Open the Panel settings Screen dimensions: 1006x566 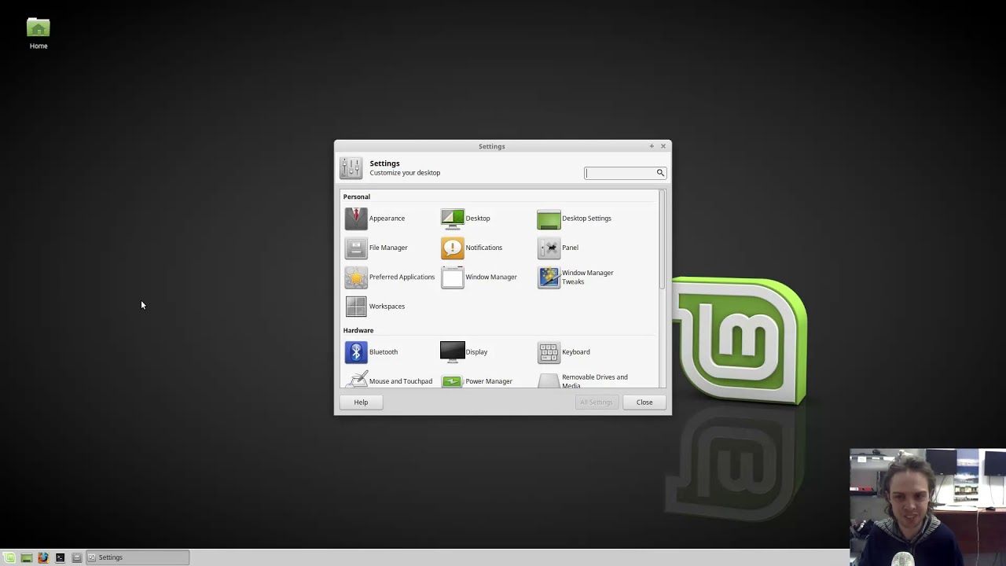click(558, 248)
